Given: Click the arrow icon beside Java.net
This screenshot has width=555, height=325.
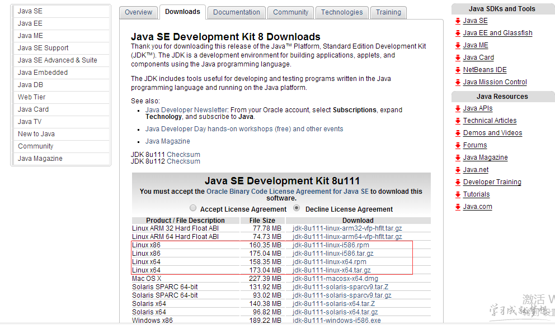Looking at the screenshot, I should click(458, 170).
